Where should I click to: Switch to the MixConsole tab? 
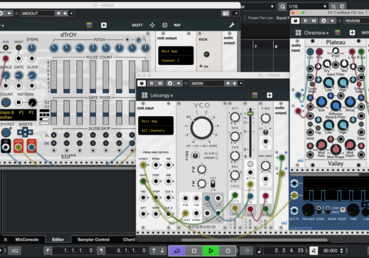28,240
